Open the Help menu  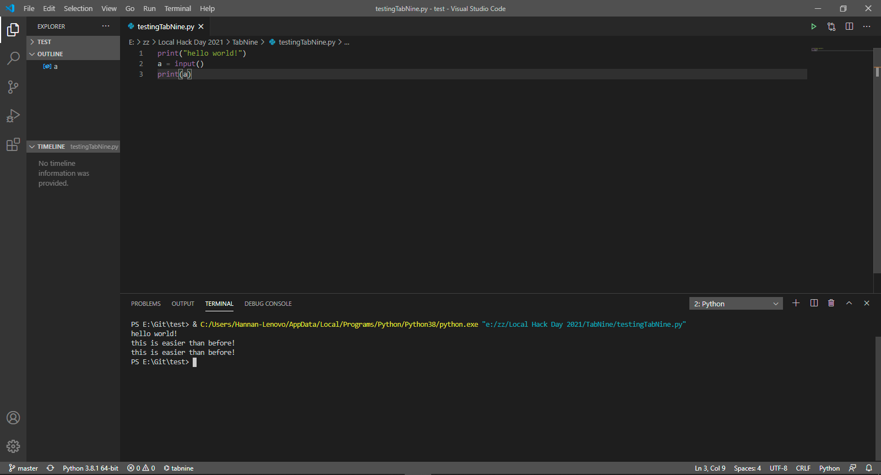pyautogui.click(x=207, y=8)
